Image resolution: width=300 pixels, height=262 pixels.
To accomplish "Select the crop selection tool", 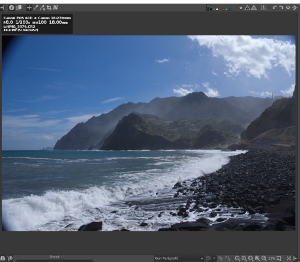I will click(49, 8).
